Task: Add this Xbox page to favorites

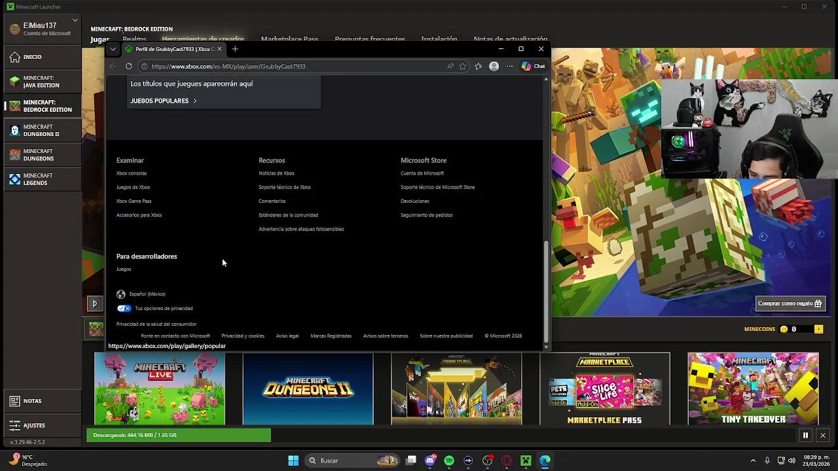Action: 463,66
